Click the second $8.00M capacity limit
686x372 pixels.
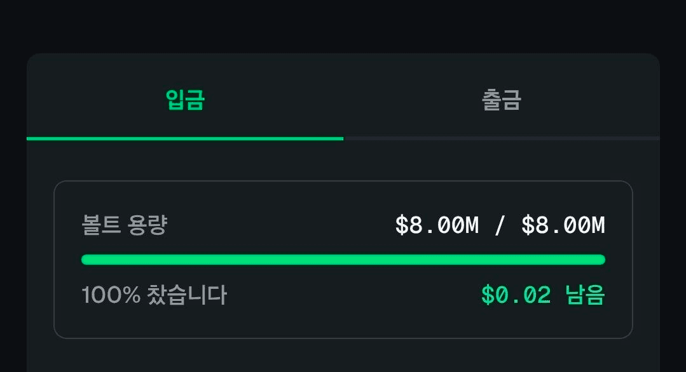point(563,225)
